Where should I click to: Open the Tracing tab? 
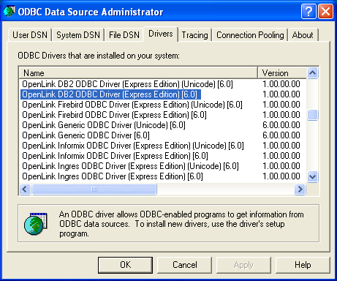[194, 35]
